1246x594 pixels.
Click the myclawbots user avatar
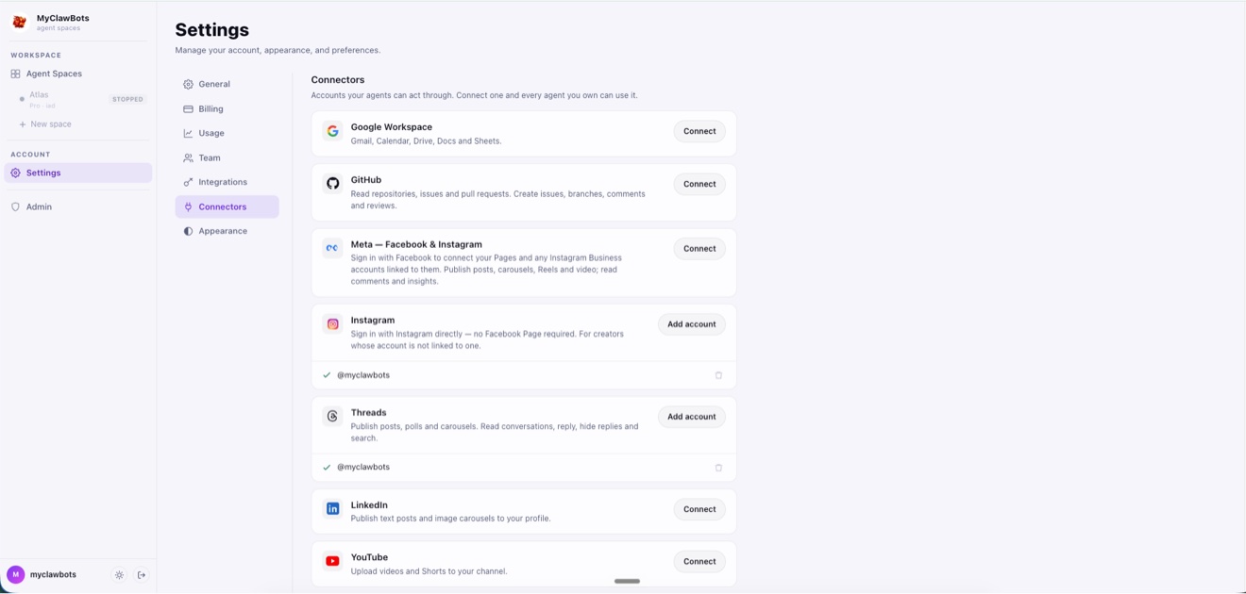[x=15, y=574]
